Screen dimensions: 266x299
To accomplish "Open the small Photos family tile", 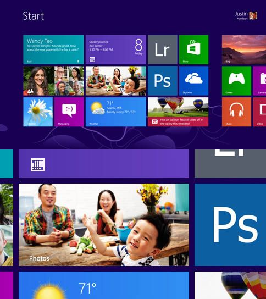I will tap(116, 81).
